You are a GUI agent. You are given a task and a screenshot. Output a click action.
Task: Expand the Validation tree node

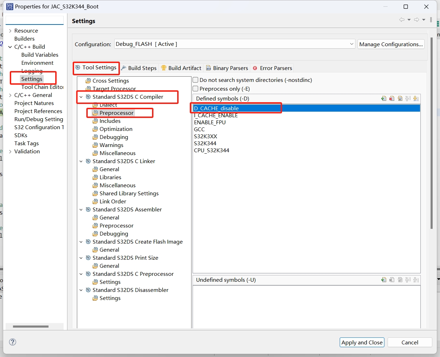click(10, 152)
